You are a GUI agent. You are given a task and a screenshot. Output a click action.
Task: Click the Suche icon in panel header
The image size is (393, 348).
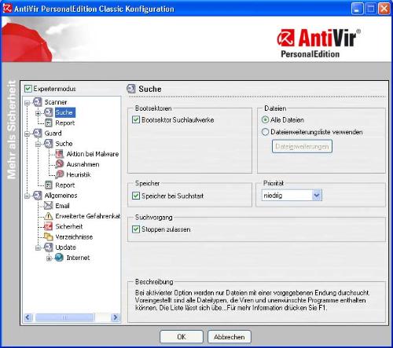coord(131,89)
